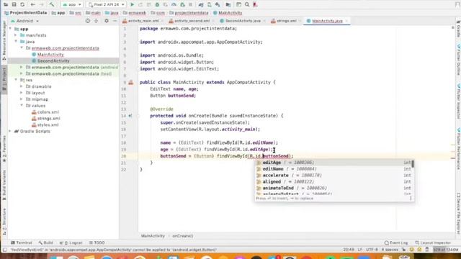461x259 pixels.
Task: Click the Make Project hammer icon
Action: coord(52,4)
